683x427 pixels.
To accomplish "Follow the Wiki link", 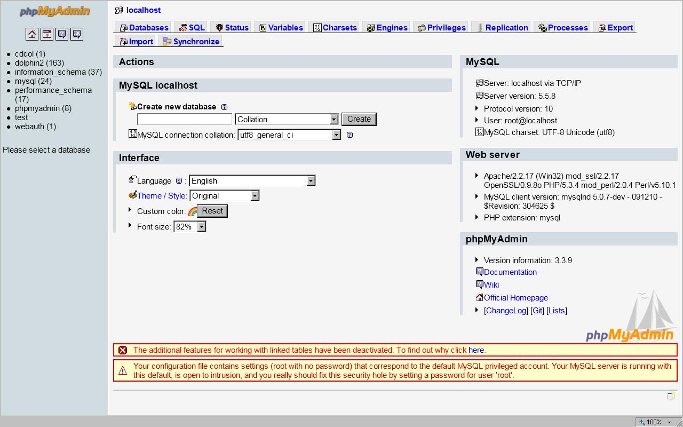I will coord(491,285).
